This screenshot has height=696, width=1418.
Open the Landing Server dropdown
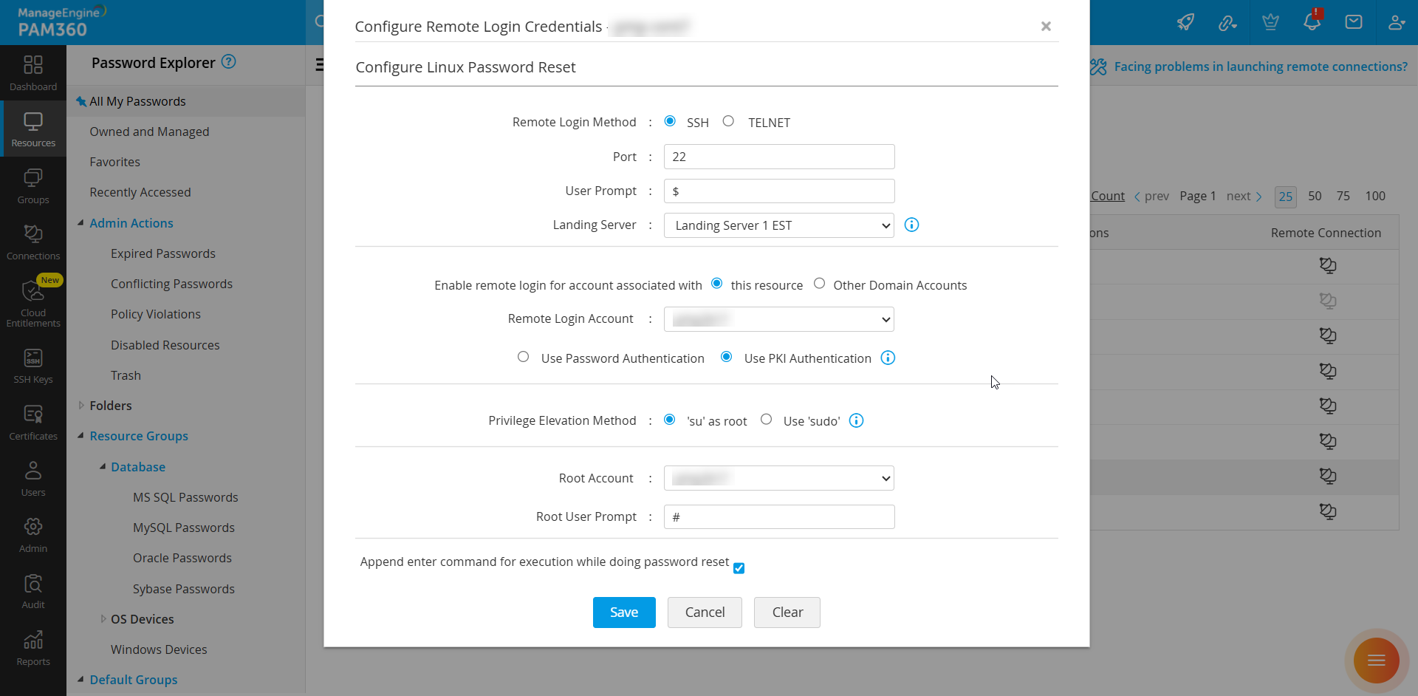coord(778,225)
